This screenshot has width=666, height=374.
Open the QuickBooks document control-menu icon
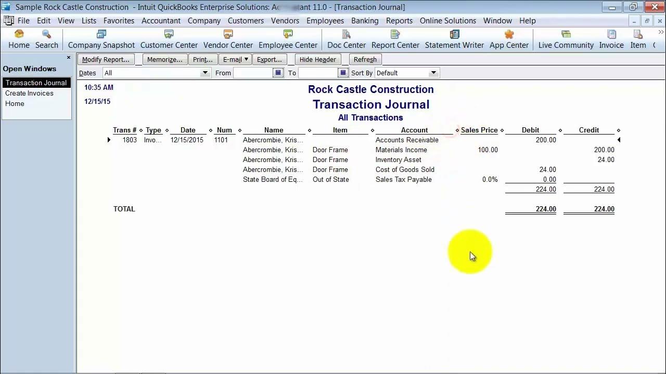pos(8,21)
